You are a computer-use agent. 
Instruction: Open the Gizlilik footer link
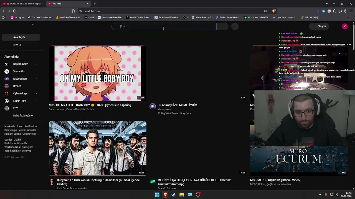tap(17, 140)
